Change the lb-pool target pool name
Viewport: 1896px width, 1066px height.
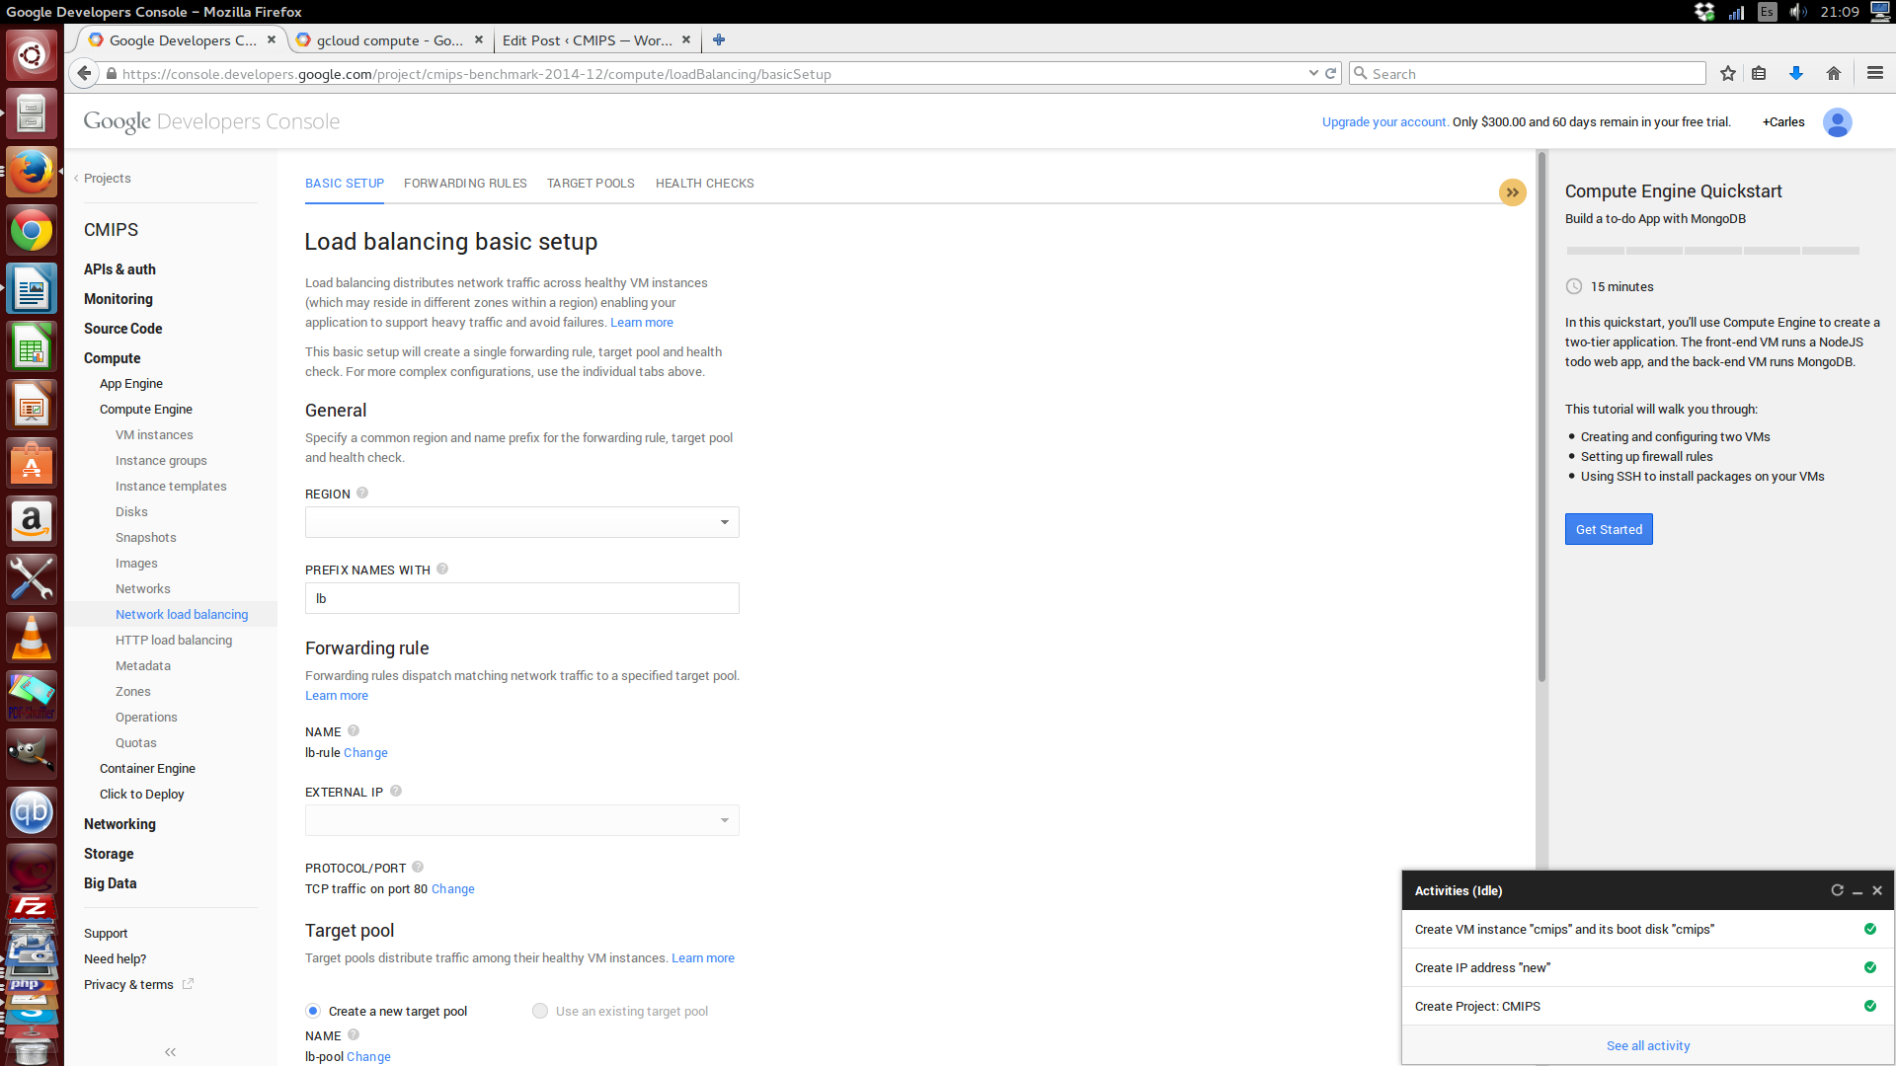click(x=368, y=1057)
